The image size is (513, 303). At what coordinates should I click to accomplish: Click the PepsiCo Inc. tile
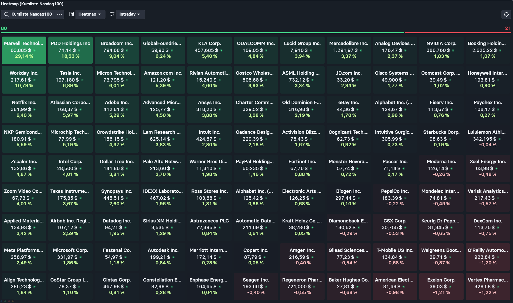tap(395, 198)
